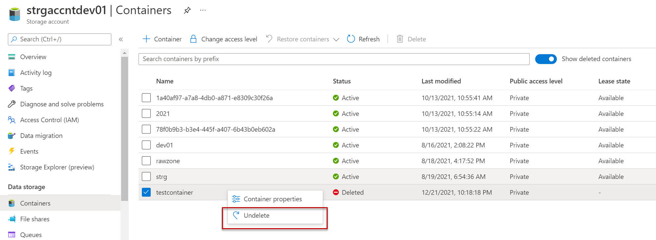Tick the checkbox for dev01
The height and width of the screenshot is (240, 656).
[x=146, y=145]
